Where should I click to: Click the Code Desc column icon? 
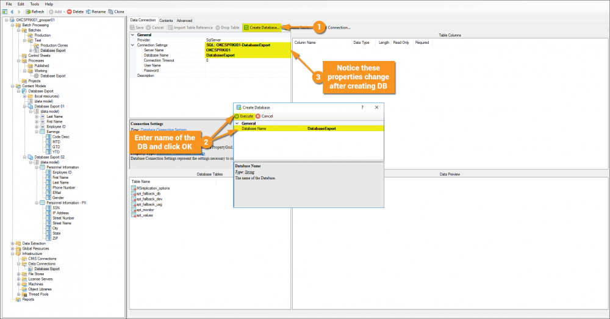click(49, 137)
